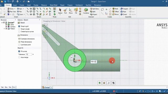Pick the Construction Line tool
Screen dimensions: 168x94
[28, 14]
